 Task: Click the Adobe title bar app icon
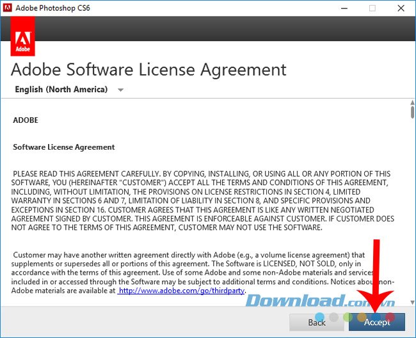click(8, 8)
